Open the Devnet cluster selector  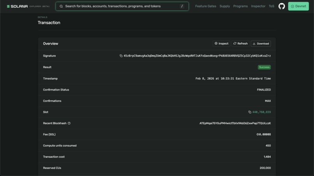[x=298, y=6]
